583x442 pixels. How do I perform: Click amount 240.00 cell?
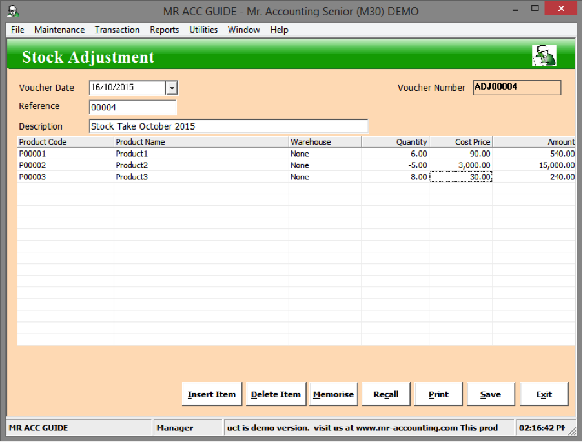535,177
